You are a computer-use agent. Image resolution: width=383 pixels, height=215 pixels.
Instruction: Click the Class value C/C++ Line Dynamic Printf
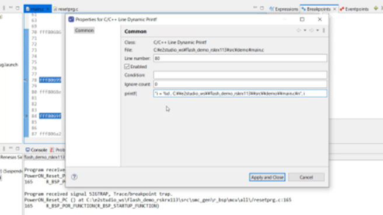pyautogui.click(x=180, y=42)
